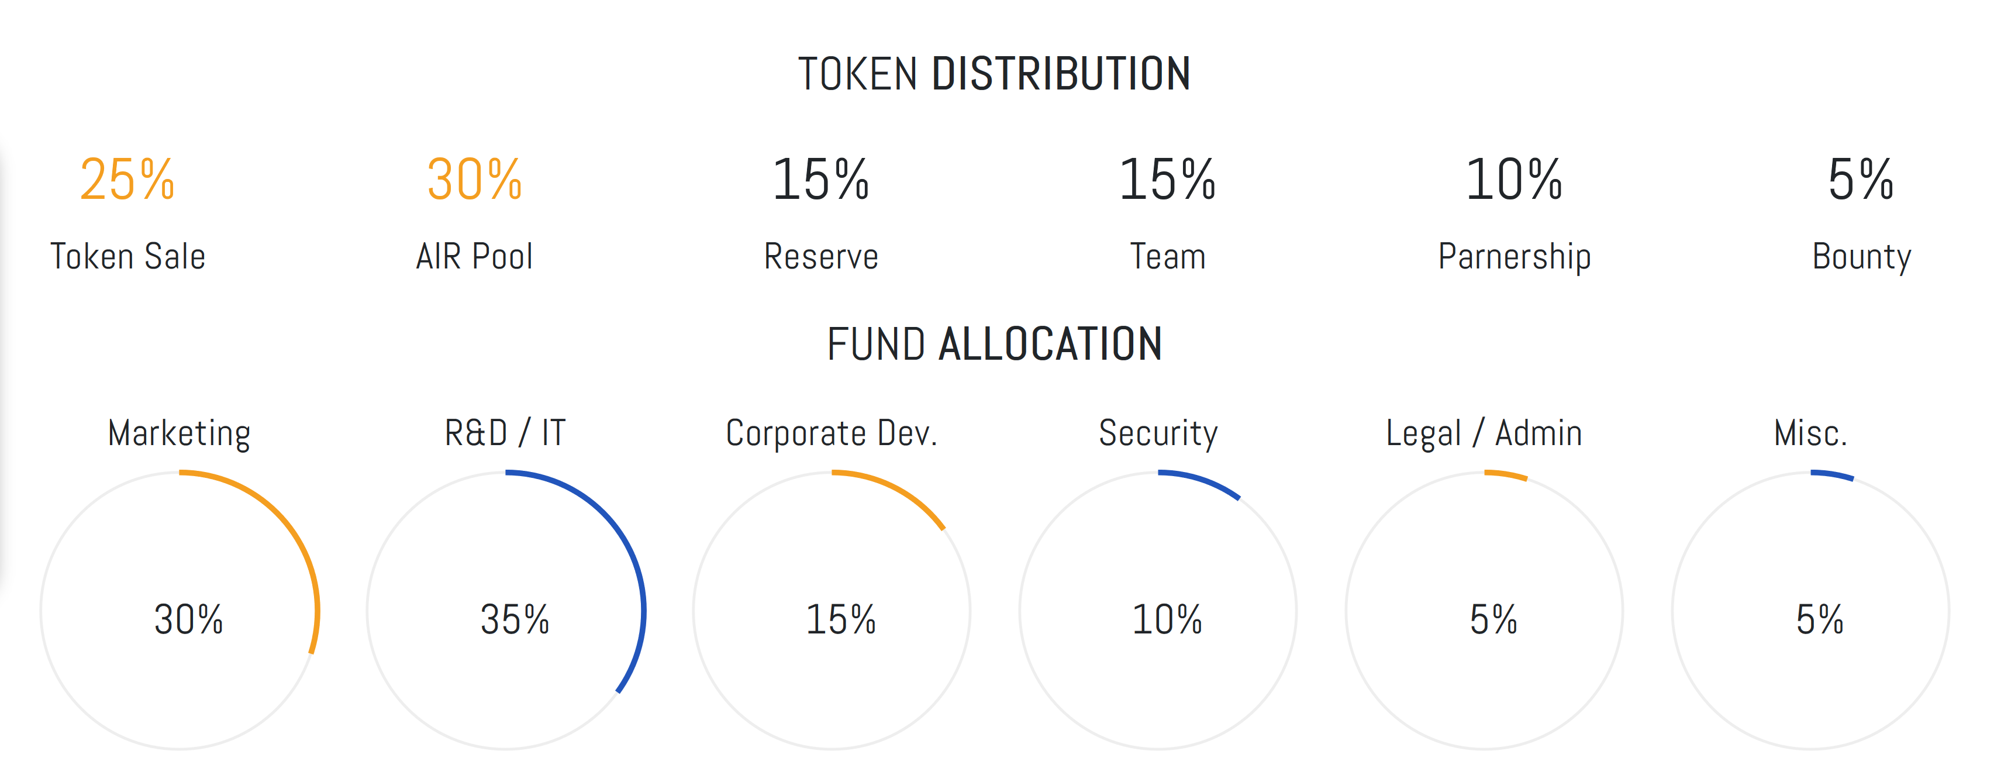This screenshot has width=2011, height=775.
Task: Click the Team label
Action: coord(1167,257)
